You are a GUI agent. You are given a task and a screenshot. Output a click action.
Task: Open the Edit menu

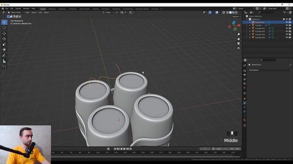[12, 9]
